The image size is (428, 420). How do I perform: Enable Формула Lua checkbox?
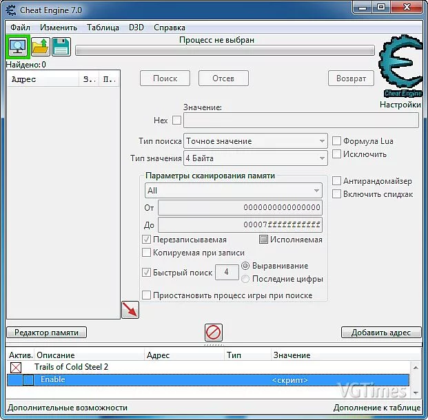[x=336, y=141]
